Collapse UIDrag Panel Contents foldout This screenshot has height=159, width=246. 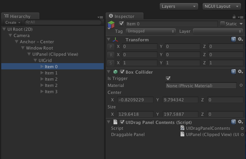tap(108, 122)
